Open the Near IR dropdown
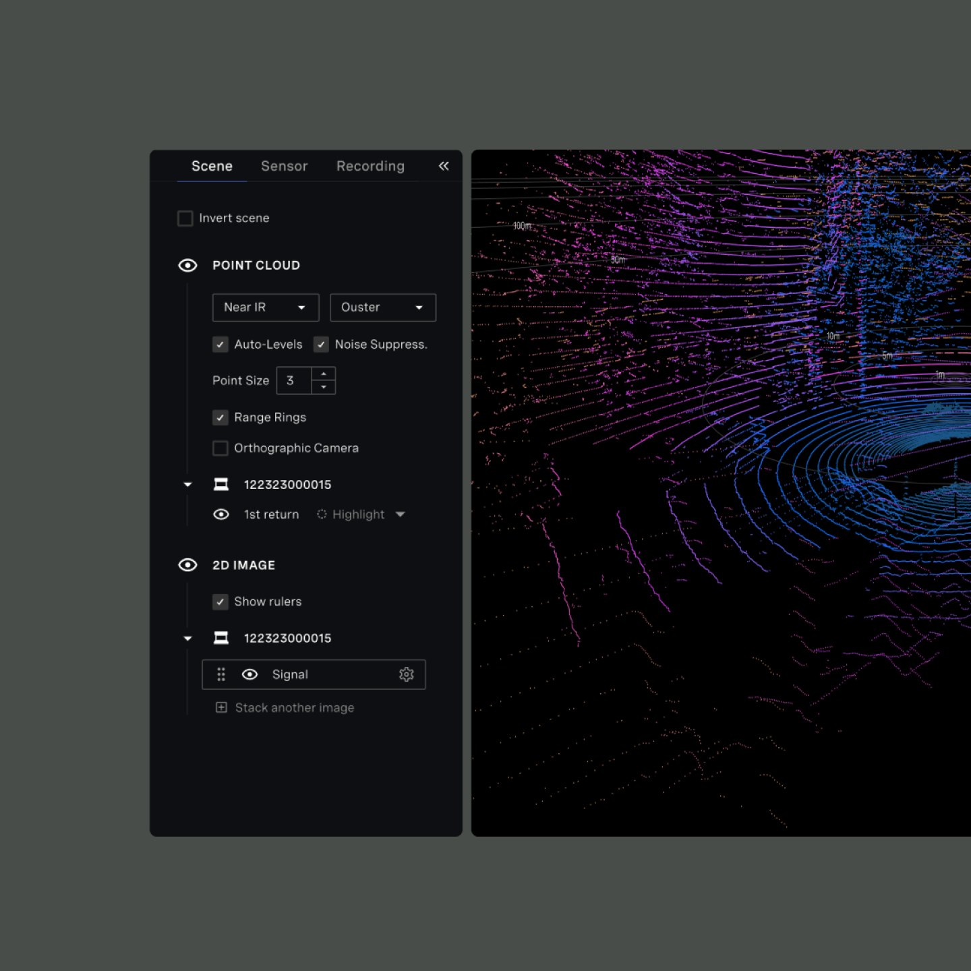971x971 pixels. pos(265,307)
